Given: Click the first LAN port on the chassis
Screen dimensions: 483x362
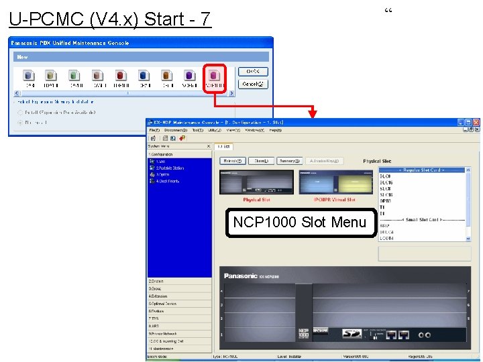Looking at the screenshot, I should coord(391,335).
